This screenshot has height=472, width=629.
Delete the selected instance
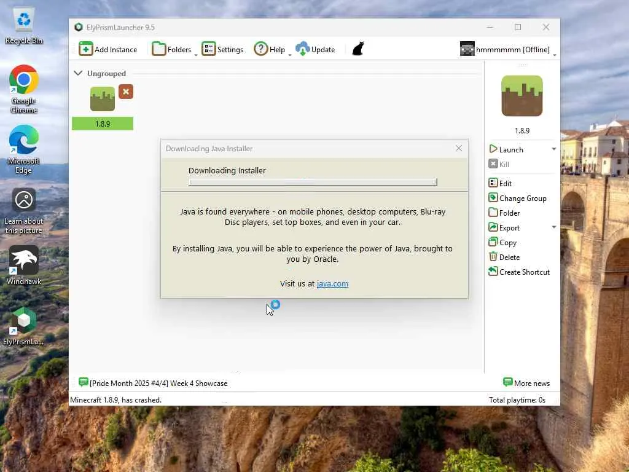click(x=504, y=257)
